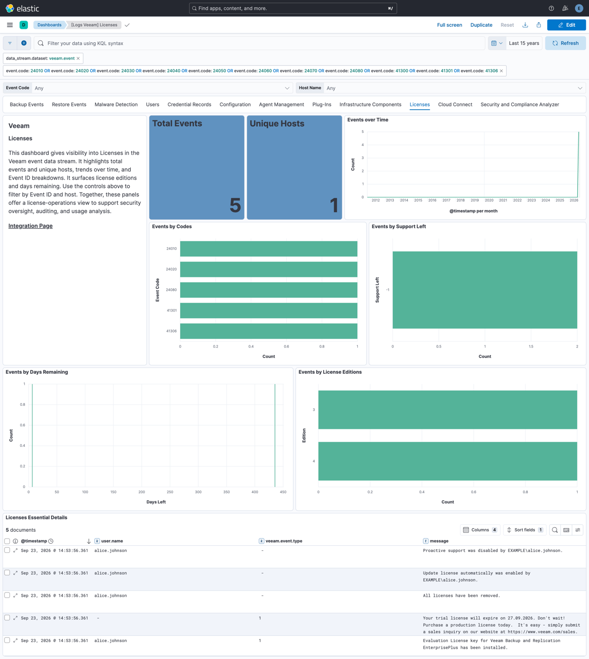Click the Last 15 years time range
Image resolution: width=589 pixels, height=659 pixels.
[524, 43]
